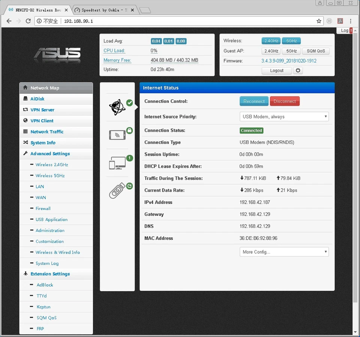Open Firewall settings
Screen dimensions: 360x337
click(56, 208)
